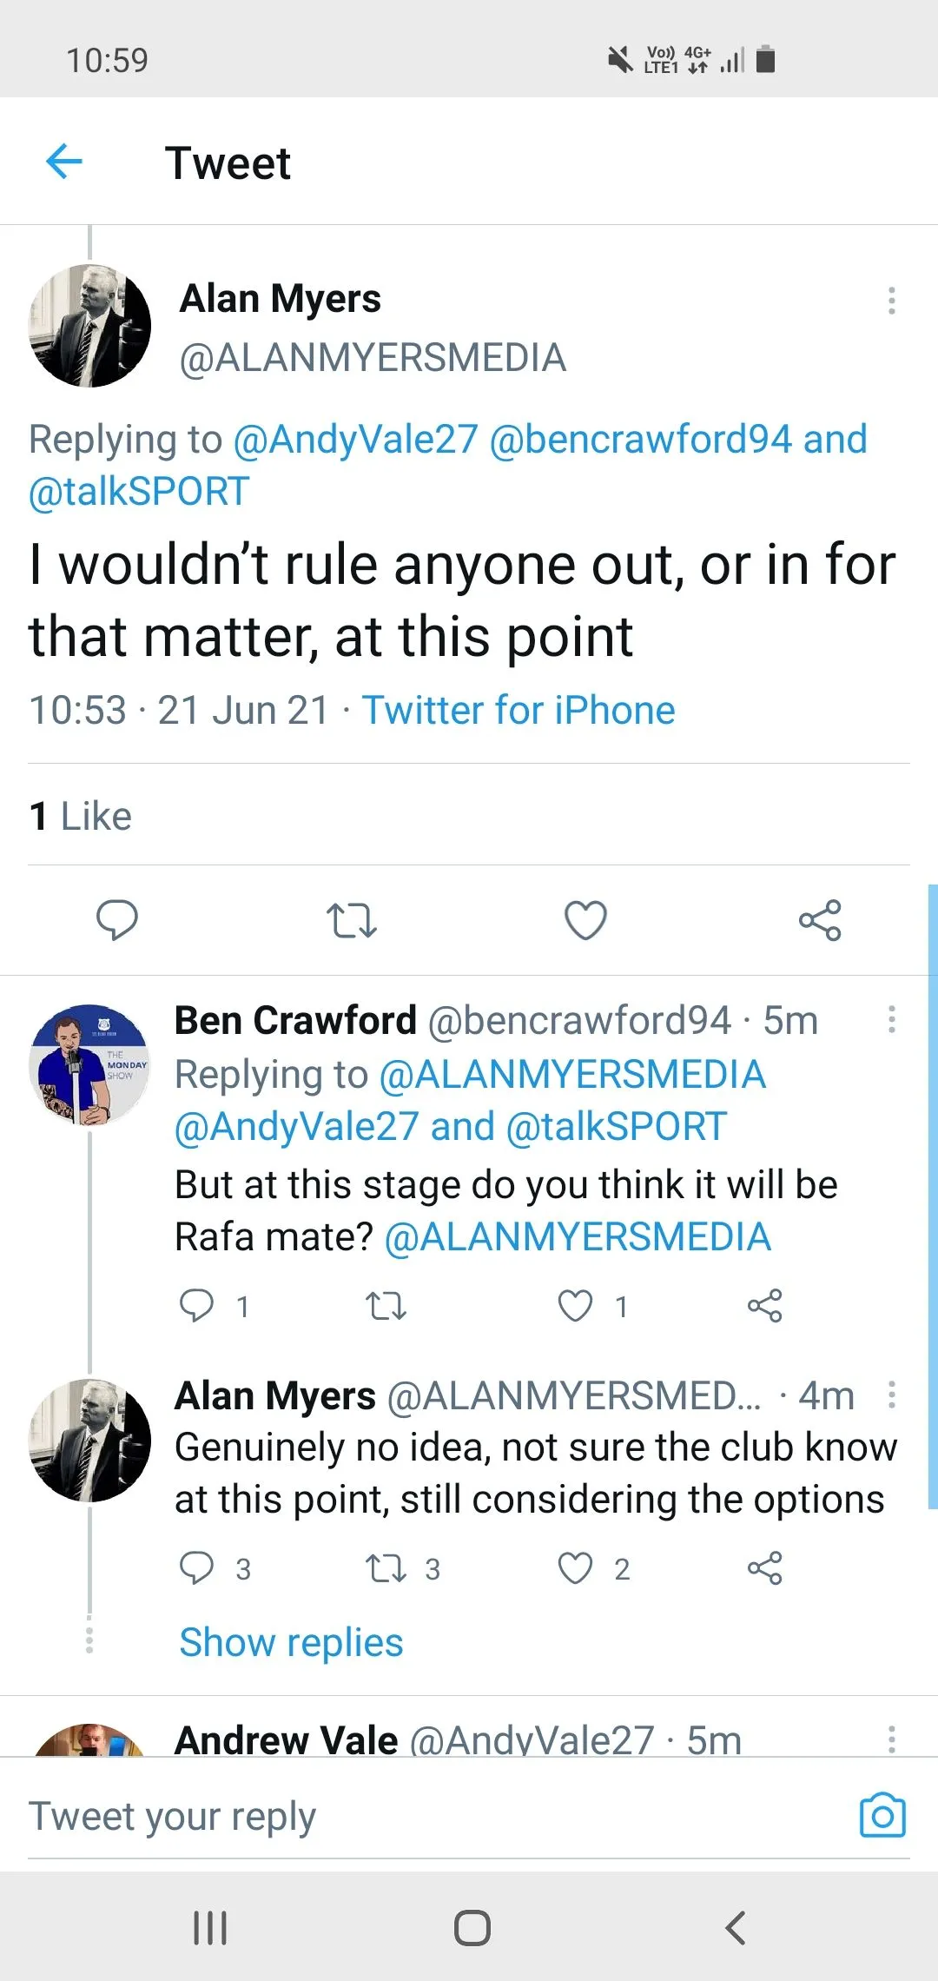Open comments on Ben Crawford's reply
The image size is (938, 1981).
click(196, 1306)
